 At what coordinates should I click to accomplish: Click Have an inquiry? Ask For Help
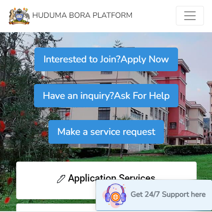pyautogui.click(x=106, y=96)
